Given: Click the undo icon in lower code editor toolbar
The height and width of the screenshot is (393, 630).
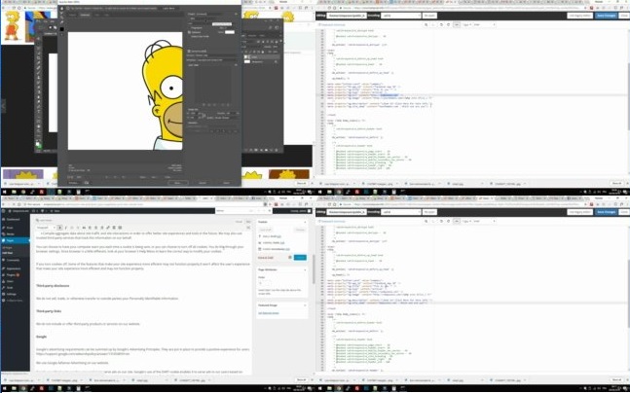Looking at the screenshot, I should [441, 221].
